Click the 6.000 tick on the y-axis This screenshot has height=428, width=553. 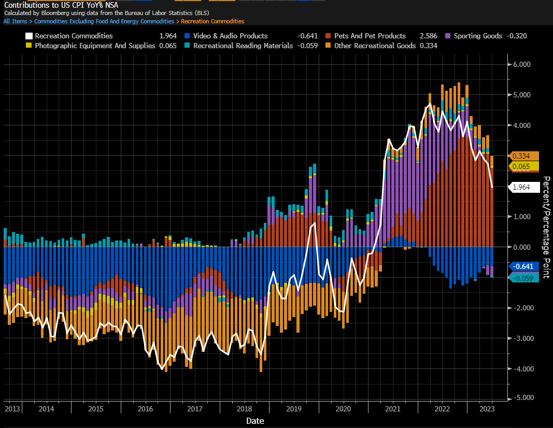click(521, 64)
